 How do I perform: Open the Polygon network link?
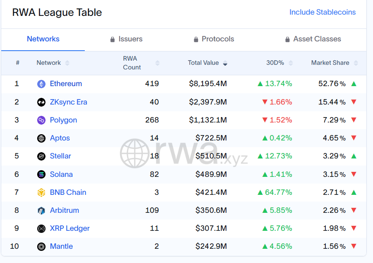(63, 120)
